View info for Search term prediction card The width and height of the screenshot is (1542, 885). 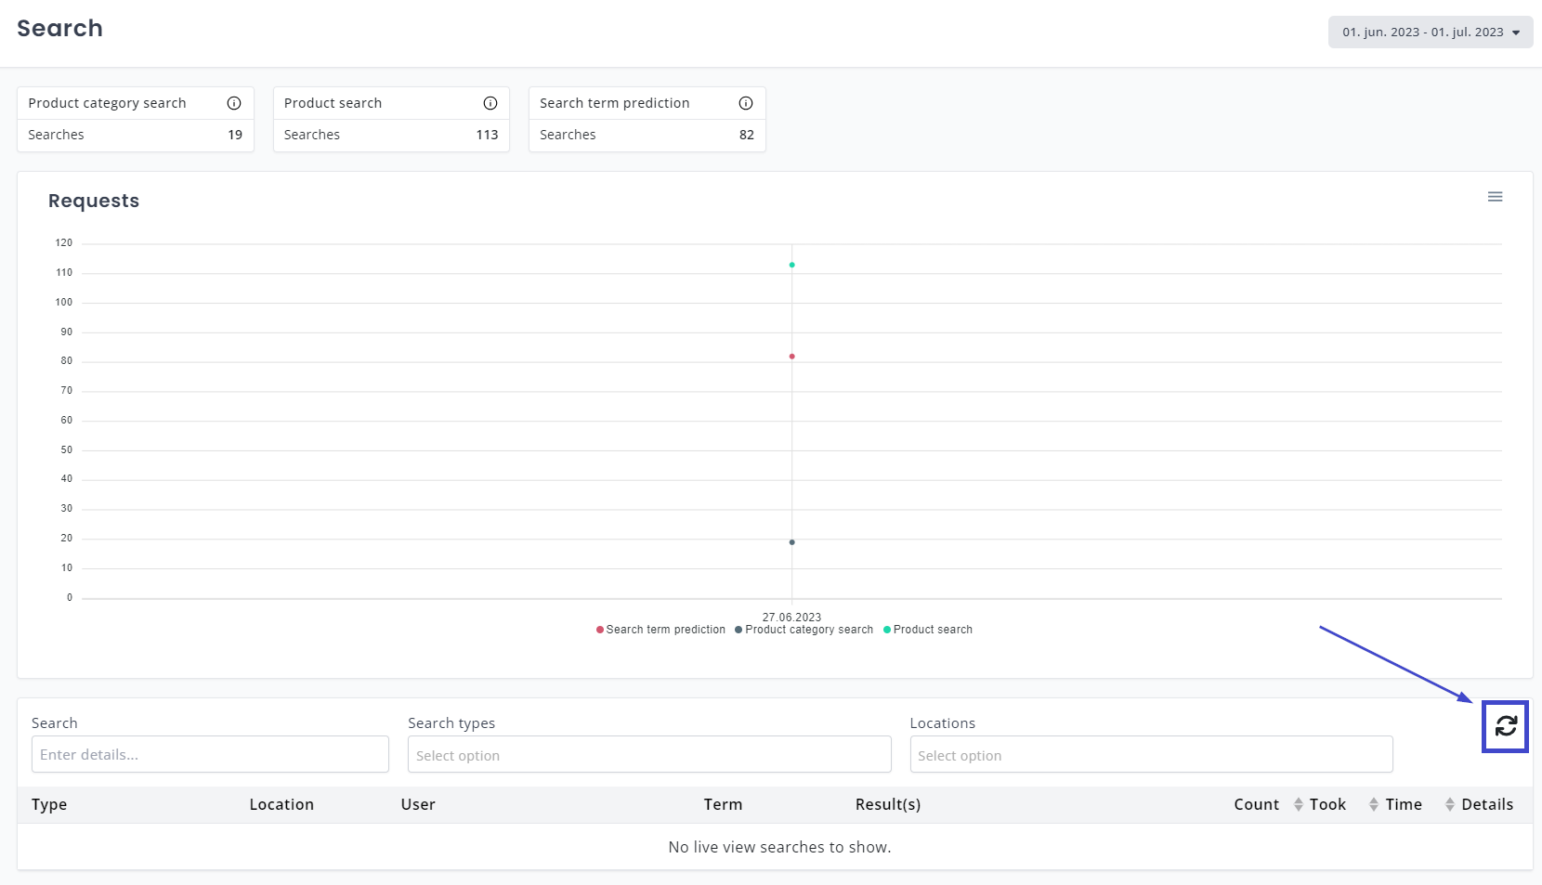pos(746,103)
